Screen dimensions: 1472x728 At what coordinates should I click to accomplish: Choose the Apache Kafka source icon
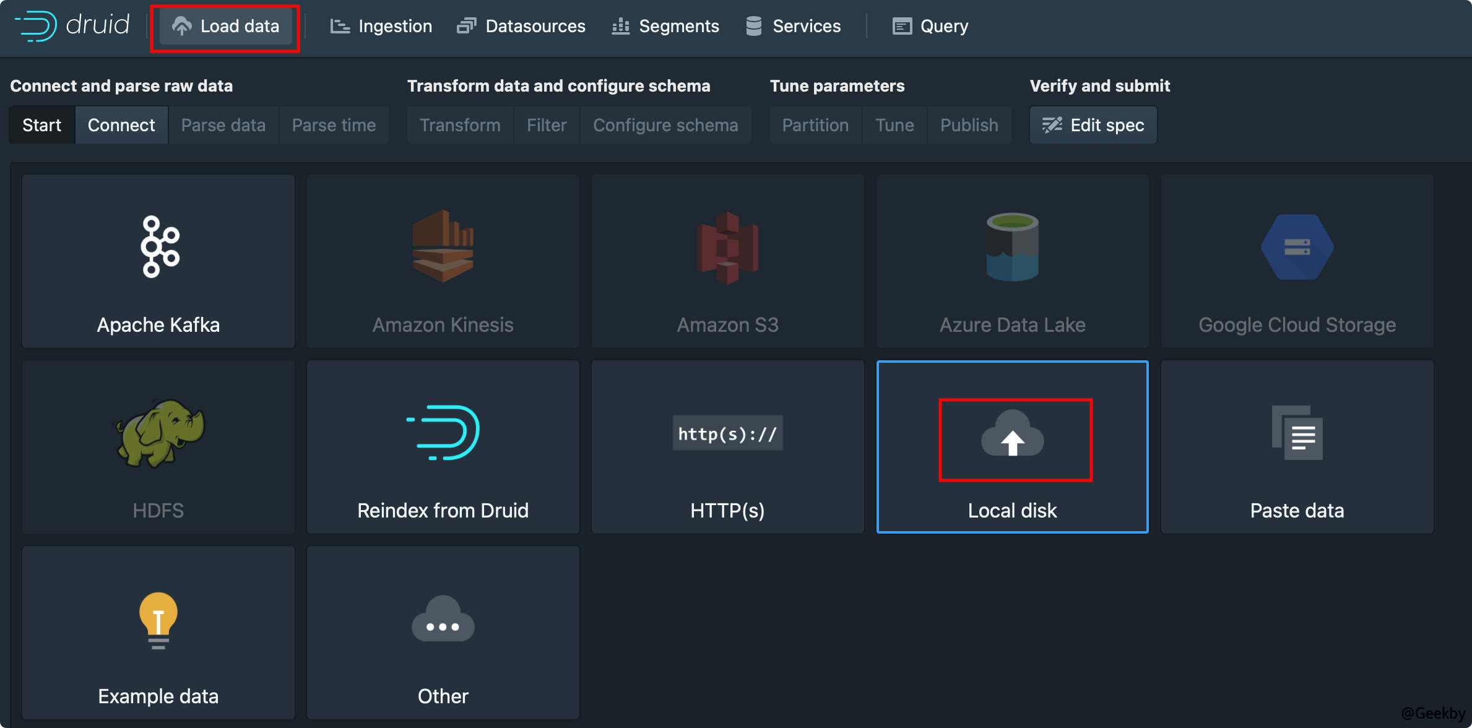pos(159,246)
